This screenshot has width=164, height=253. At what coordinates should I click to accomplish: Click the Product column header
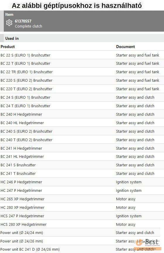pos(8,47)
